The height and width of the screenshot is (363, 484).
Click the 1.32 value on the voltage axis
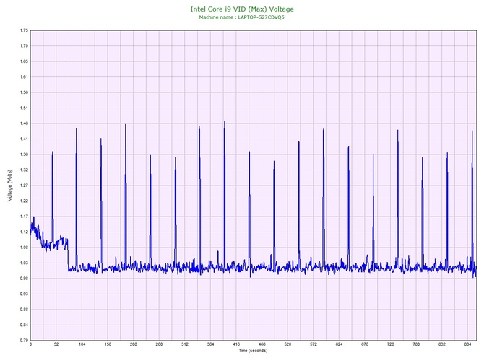24,170
